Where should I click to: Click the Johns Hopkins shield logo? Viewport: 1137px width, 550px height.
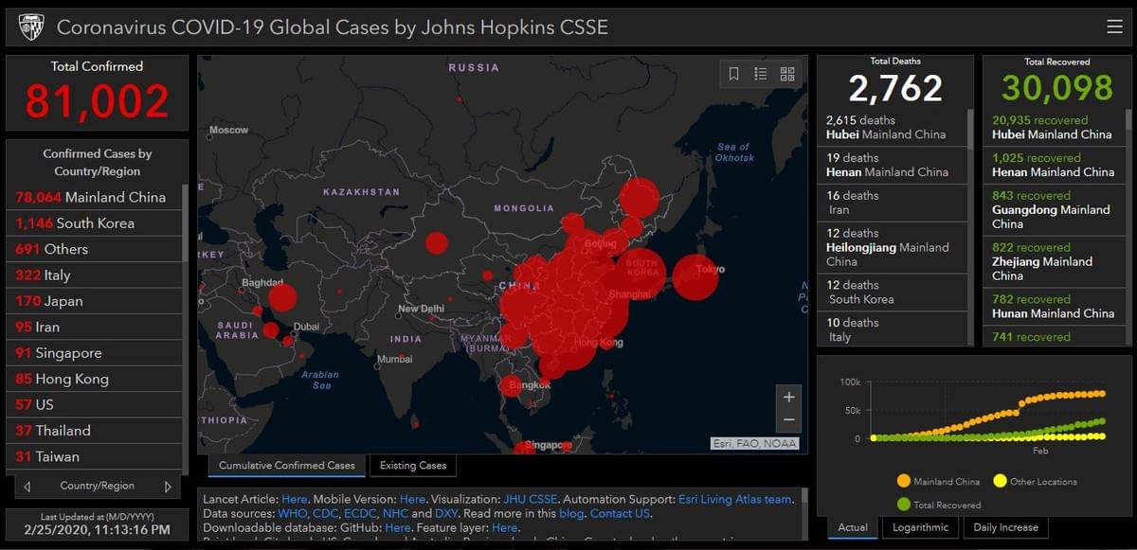[31, 27]
